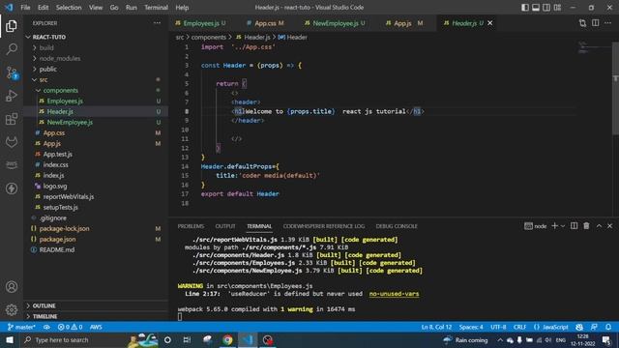Image resolution: width=619 pixels, height=348 pixels.
Task: Open the Run and Debug view
Action: click(12, 96)
